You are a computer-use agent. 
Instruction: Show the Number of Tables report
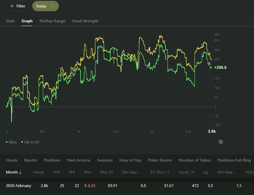click(195, 160)
